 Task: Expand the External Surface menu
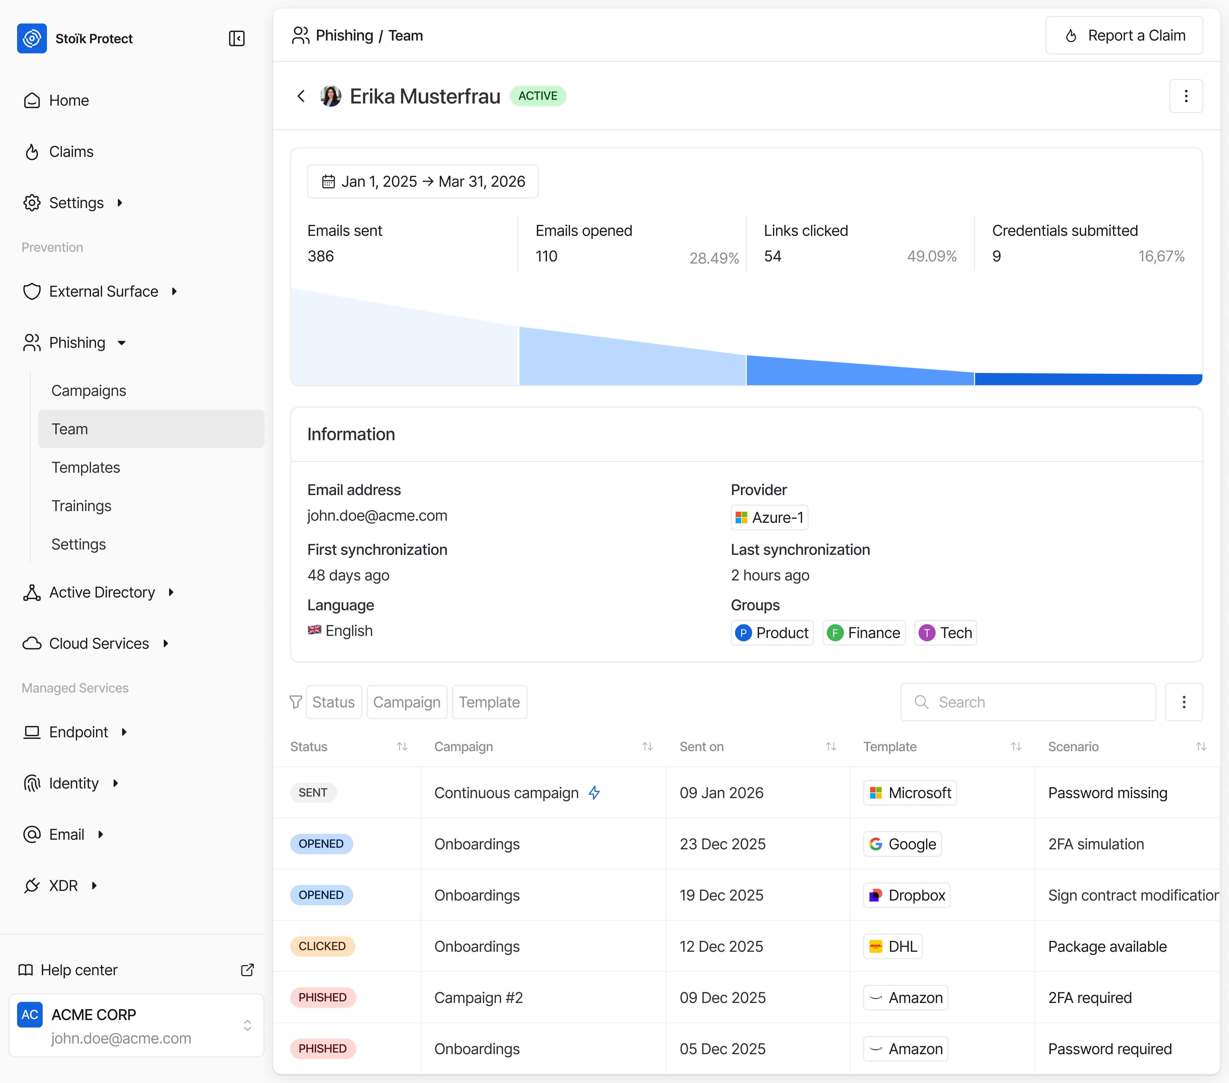(103, 292)
